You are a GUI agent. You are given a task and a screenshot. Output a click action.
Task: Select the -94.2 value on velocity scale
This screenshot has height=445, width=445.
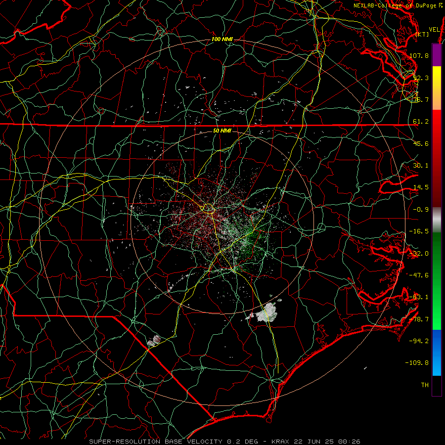tap(419, 341)
